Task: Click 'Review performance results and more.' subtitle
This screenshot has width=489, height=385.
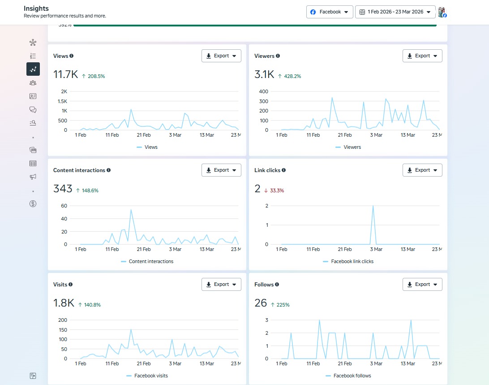Action: (x=65, y=16)
